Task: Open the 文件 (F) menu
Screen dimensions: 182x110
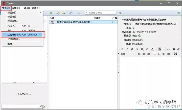Action: (6, 8)
